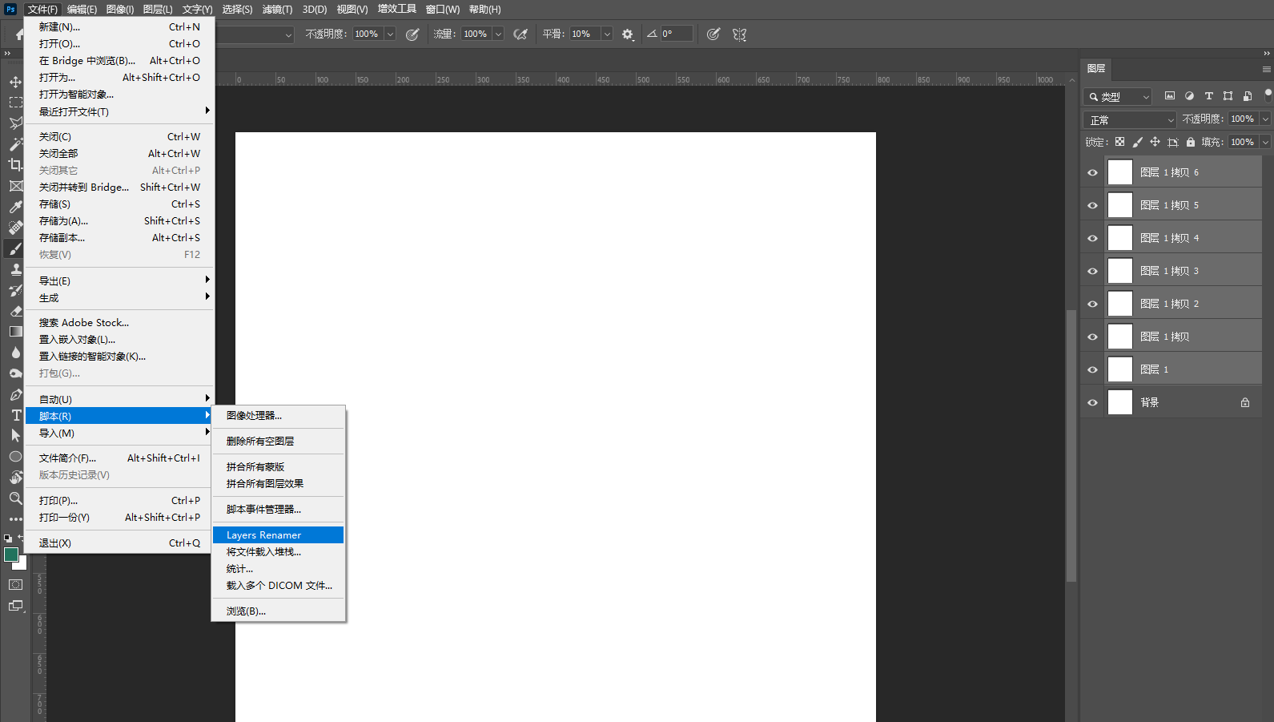Turn layer filtering on or off
Screen dimensions: 1274x722
[1268, 95]
